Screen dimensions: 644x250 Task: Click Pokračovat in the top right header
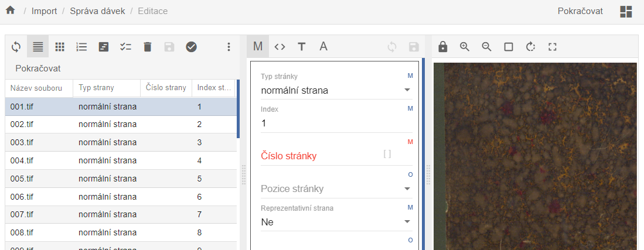(580, 11)
